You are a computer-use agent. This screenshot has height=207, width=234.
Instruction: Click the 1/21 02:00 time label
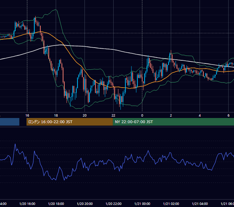click(x=171, y=204)
